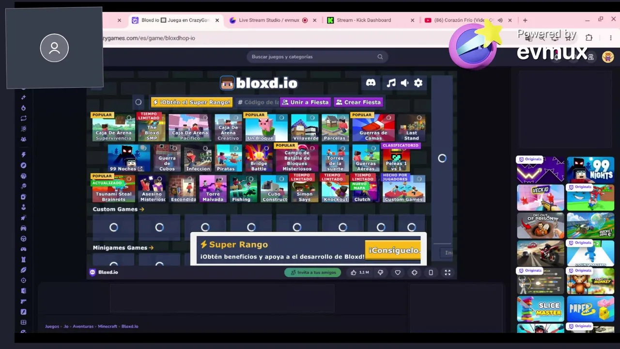
Task: Click Aventuras breadcrumb link
Action: [83, 327]
